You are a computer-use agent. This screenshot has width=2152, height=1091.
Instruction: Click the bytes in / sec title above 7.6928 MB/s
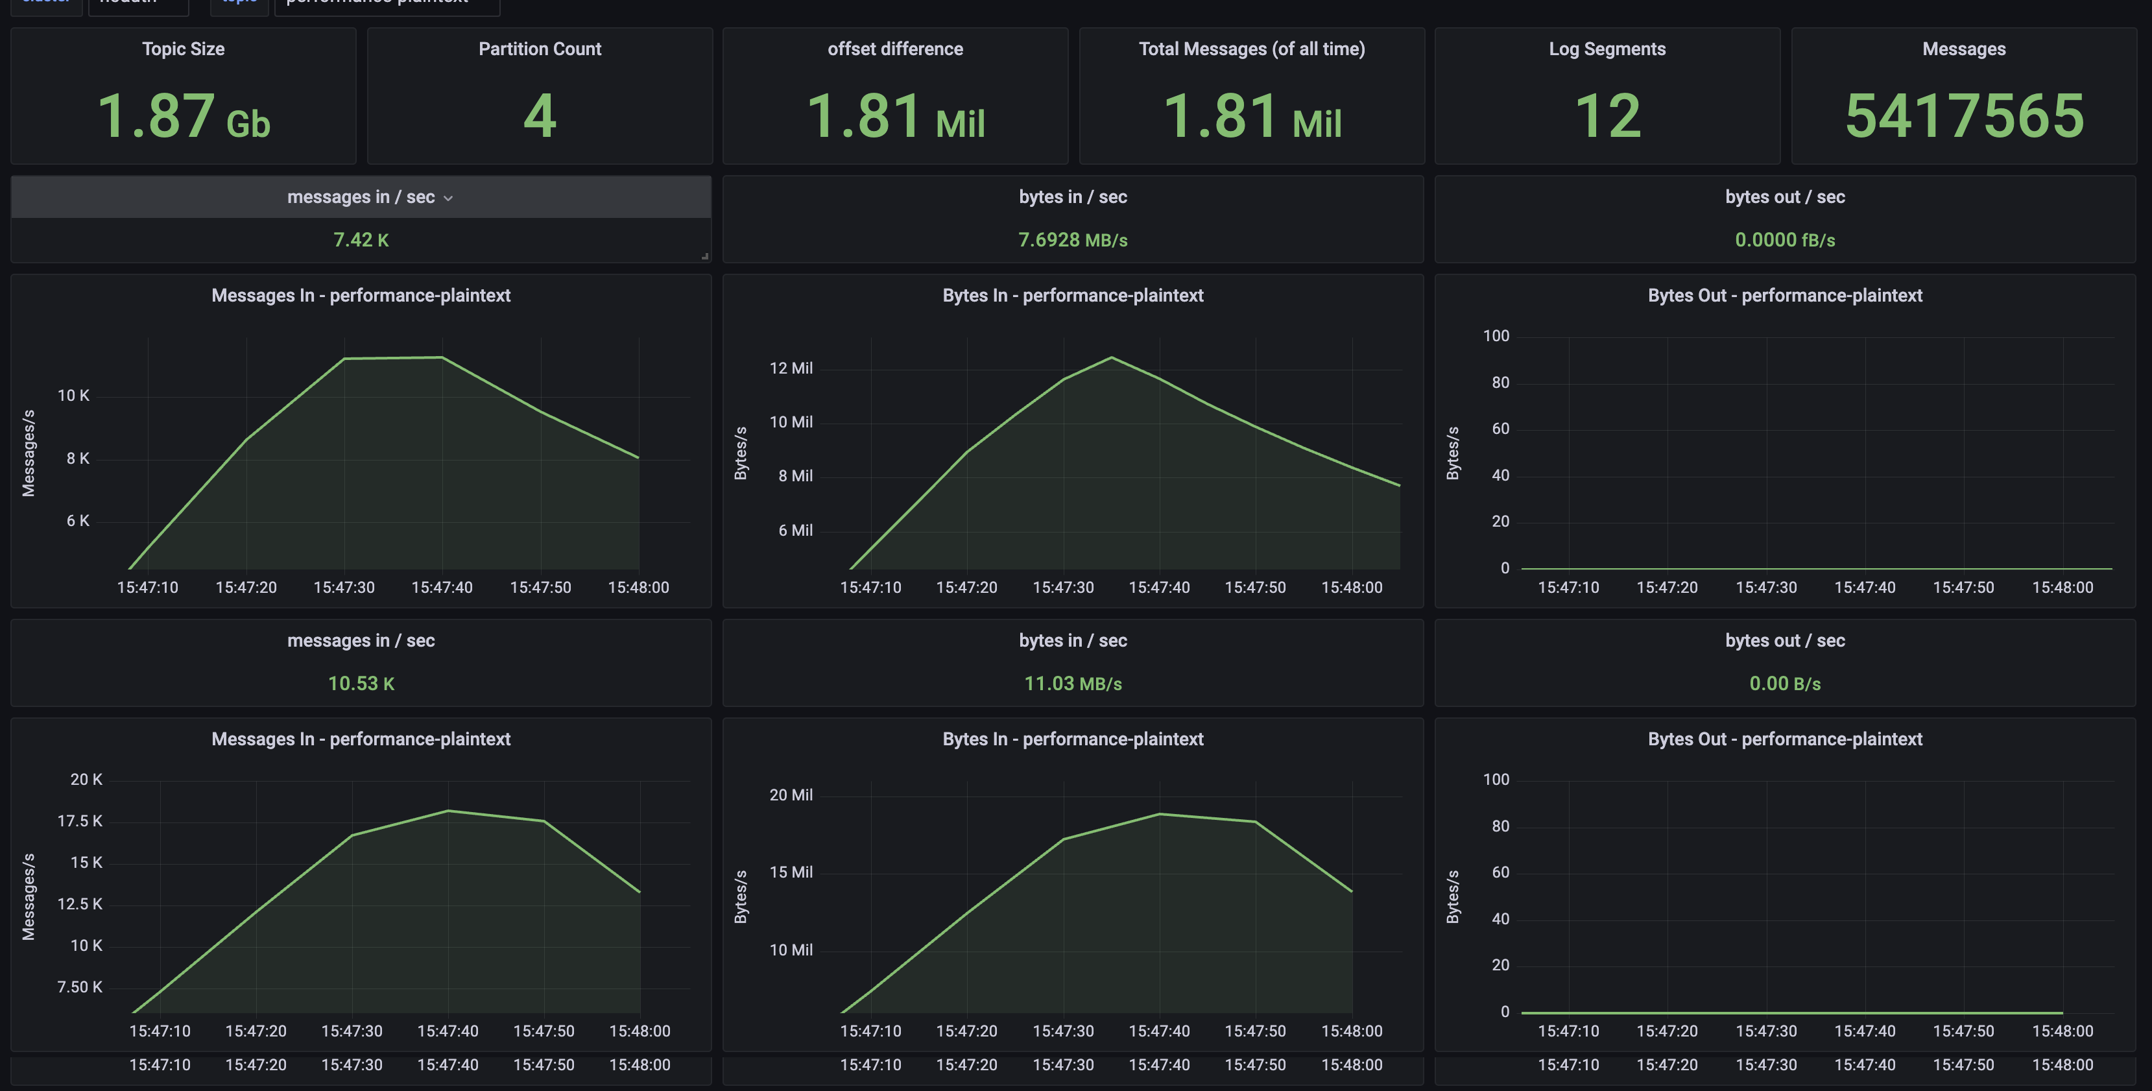pyautogui.click(x=1073, y=197)
